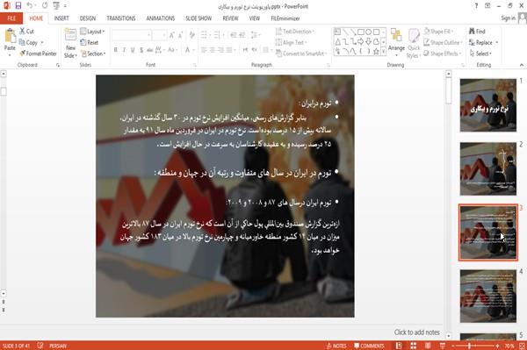This screenshot has width=527, height=350.
Task: Activate Format Painter
Action: click(38, 54)
